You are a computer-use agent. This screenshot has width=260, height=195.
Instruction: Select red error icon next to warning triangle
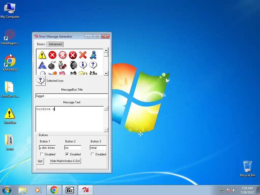(52, 55)
